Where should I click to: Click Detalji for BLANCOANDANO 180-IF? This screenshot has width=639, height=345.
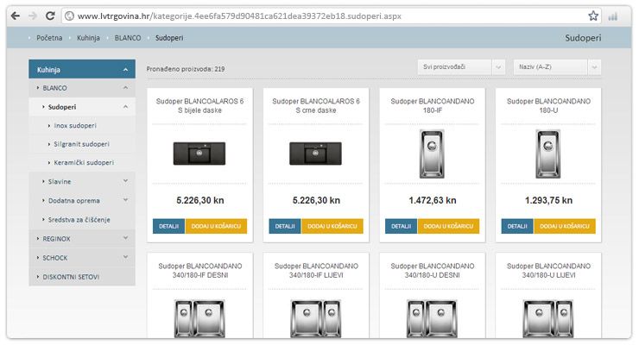pos(401,226)
